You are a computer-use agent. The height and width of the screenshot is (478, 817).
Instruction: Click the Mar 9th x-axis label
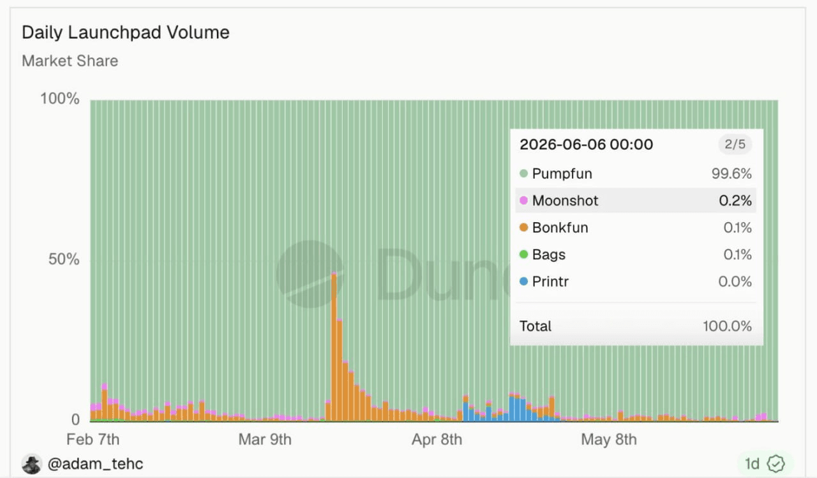click(x=265, y=440)
